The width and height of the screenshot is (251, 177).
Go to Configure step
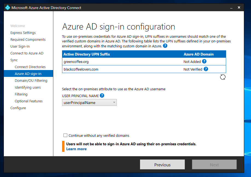tap(18, 108)
